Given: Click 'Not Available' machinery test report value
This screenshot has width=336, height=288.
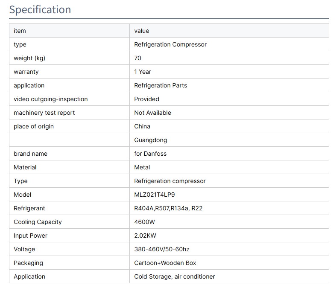Looking at the screenshot, I should (152, 113).
